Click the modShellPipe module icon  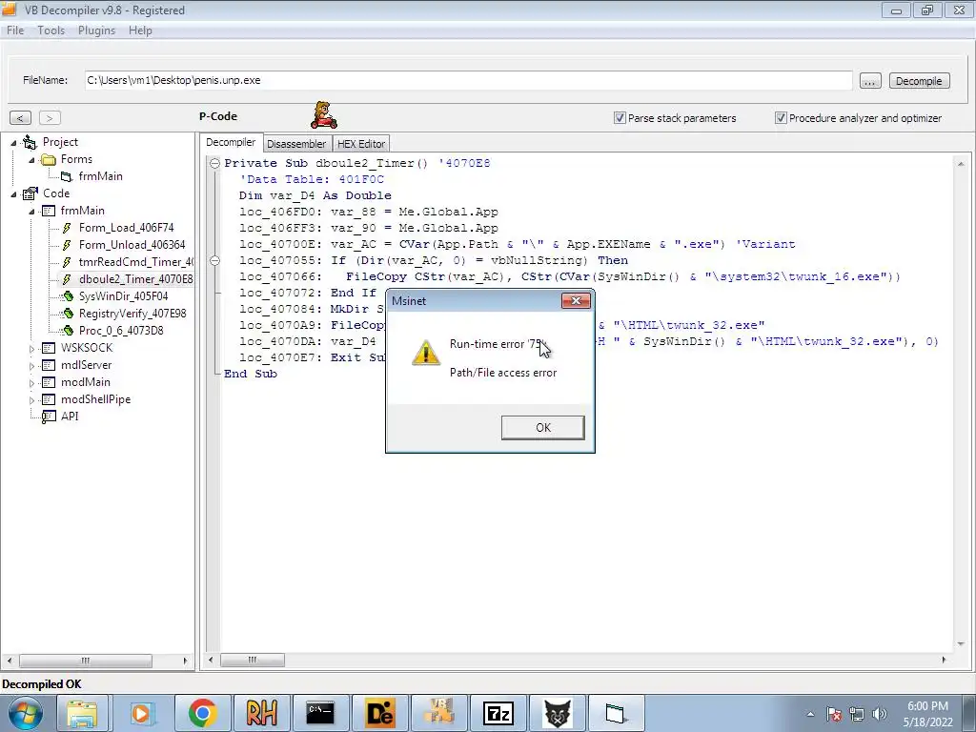(49, 399)
